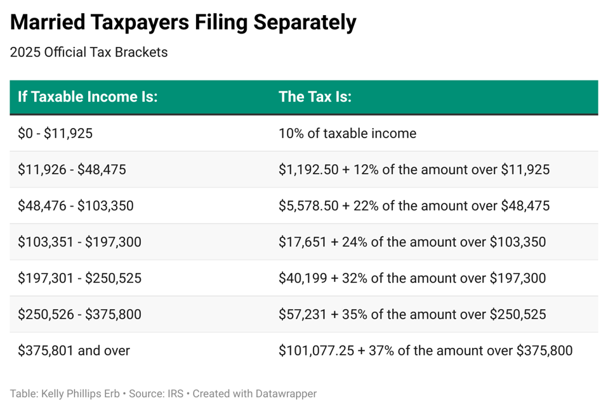Select the "$250,526 - $375,800" income range

79,314
